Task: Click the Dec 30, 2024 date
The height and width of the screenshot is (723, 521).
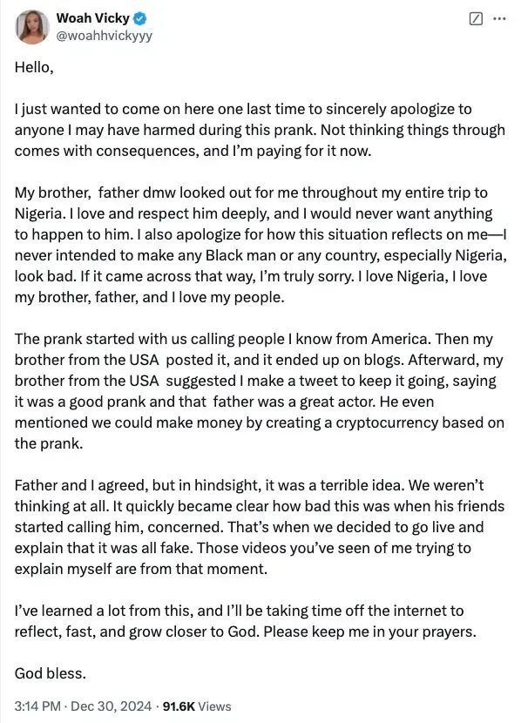Action: 112,706
